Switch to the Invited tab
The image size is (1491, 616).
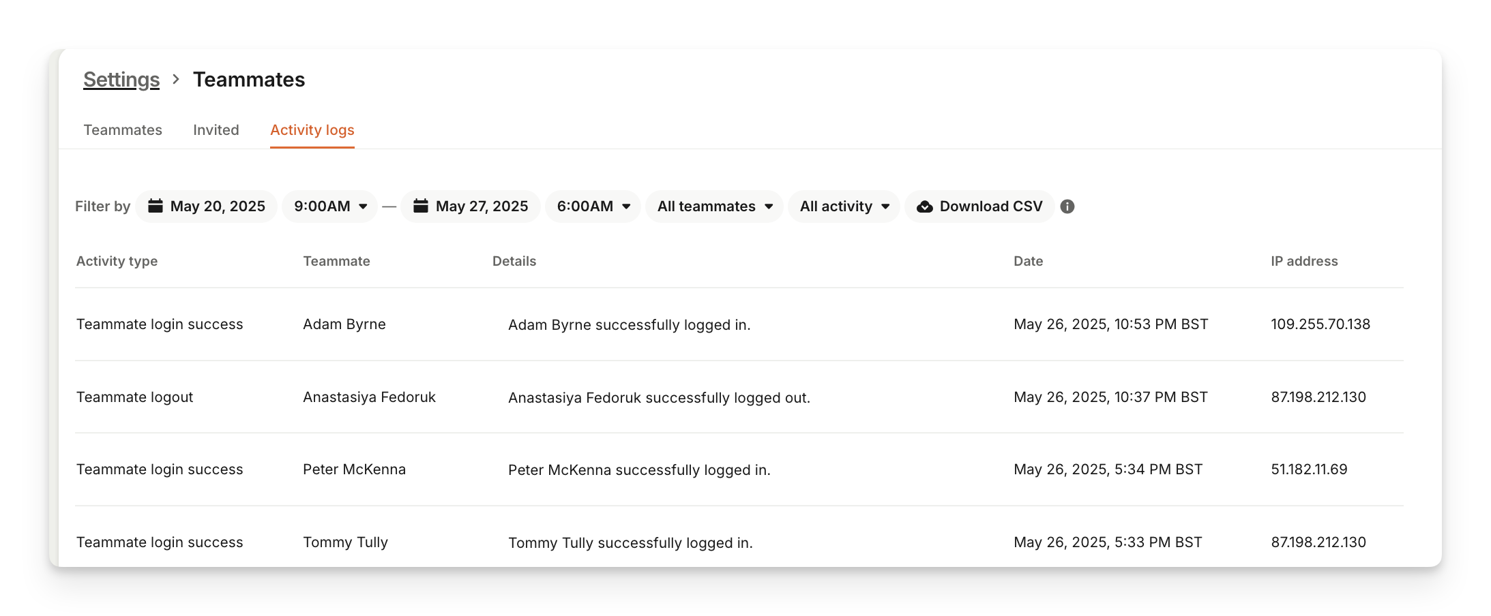click(x=216, y=130)
